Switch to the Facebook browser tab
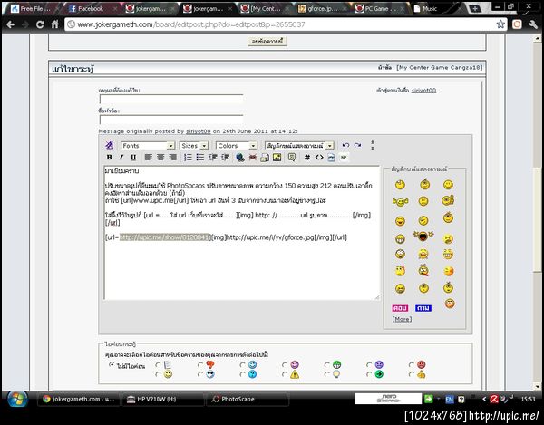 point(90,9)
